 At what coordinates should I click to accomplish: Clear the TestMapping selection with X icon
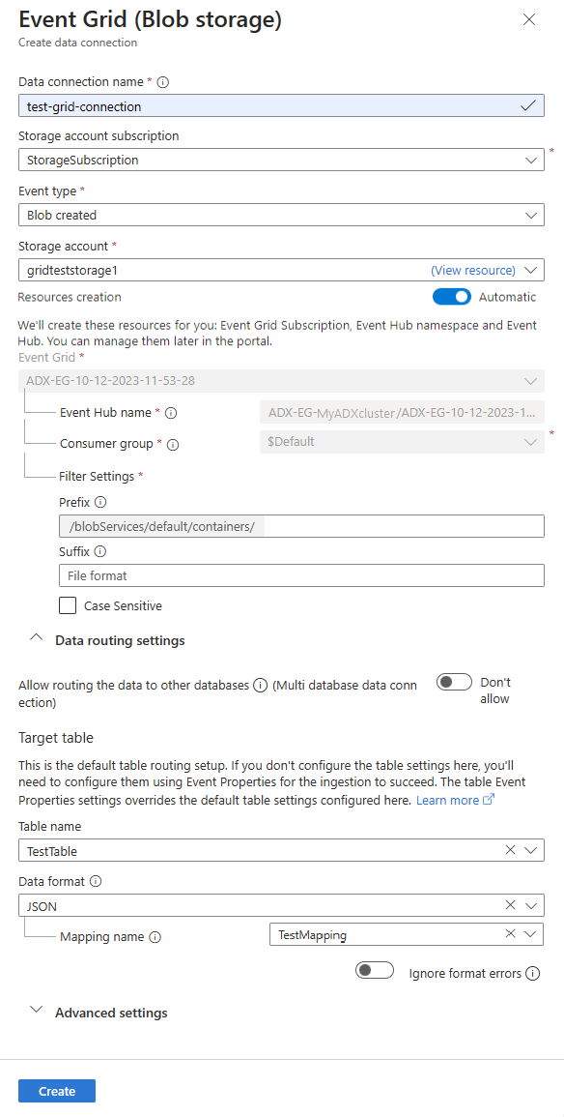coord(510,933)
